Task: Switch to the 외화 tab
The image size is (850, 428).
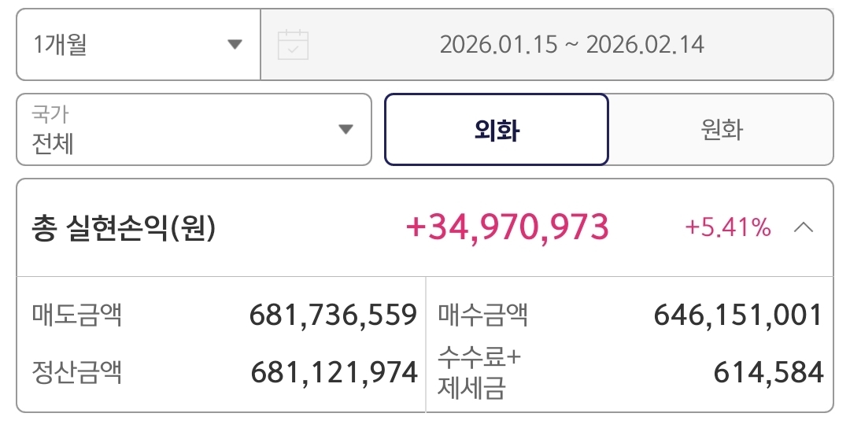Action: [x=497, y=130]
